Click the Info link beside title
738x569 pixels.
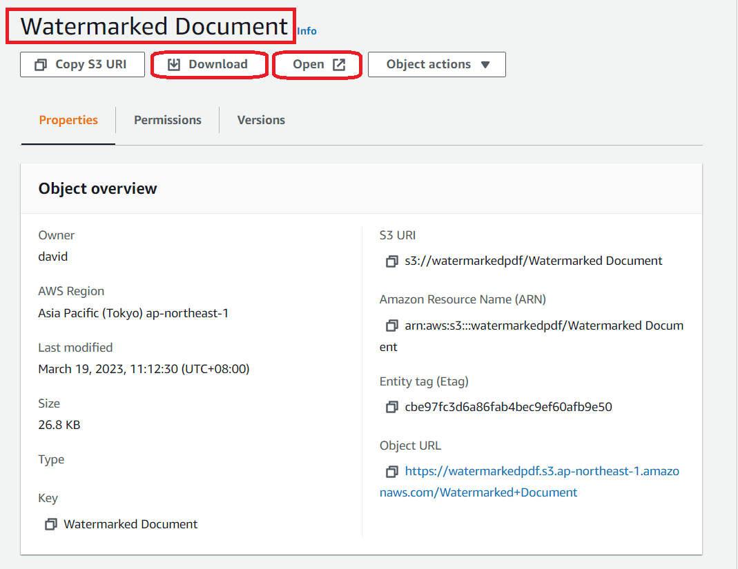pos(307,31)
